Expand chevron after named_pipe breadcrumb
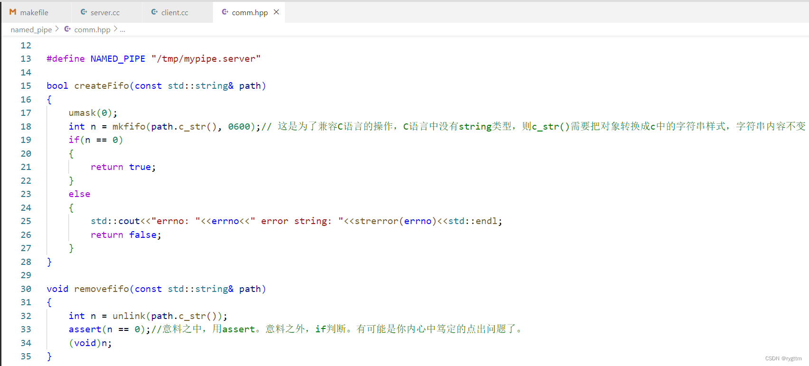This screenshot has width=809, height=366. [57, 29]
